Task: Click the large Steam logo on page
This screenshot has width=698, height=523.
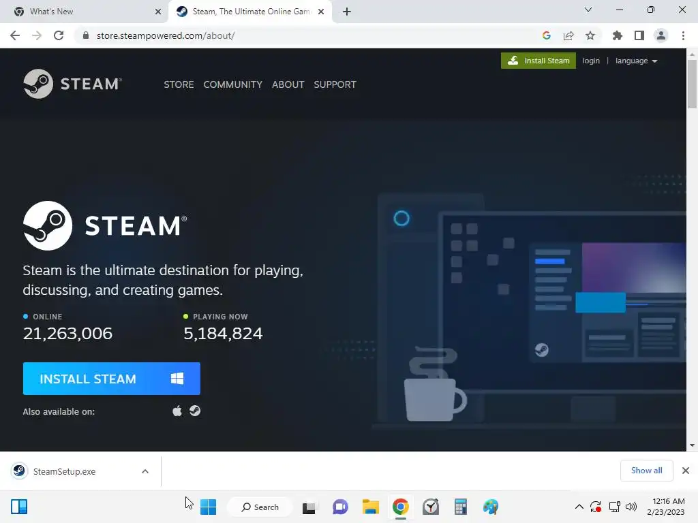Action: coord(105,225)
